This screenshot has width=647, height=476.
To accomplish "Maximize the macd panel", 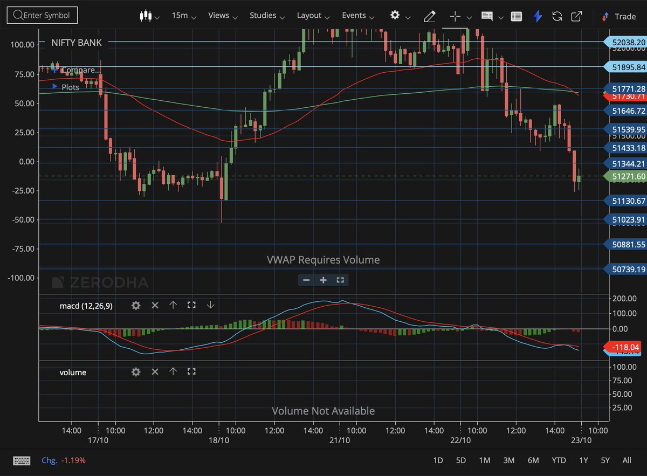I will pos(191,305).
